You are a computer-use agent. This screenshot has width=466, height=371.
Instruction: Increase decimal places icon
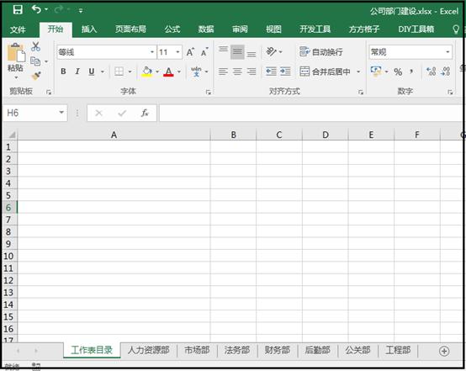[x=431, y=72]
